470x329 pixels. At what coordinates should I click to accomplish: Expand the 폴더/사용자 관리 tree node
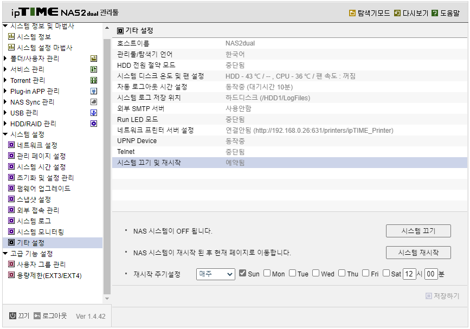coord(5,59)
